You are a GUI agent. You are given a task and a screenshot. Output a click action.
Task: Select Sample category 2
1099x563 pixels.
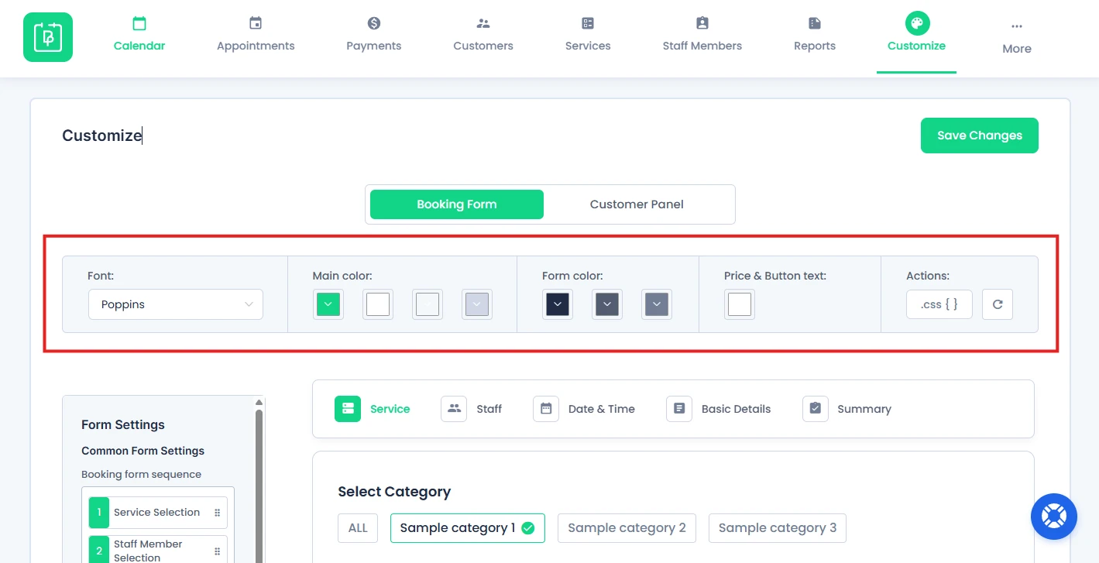pos(627,528)
